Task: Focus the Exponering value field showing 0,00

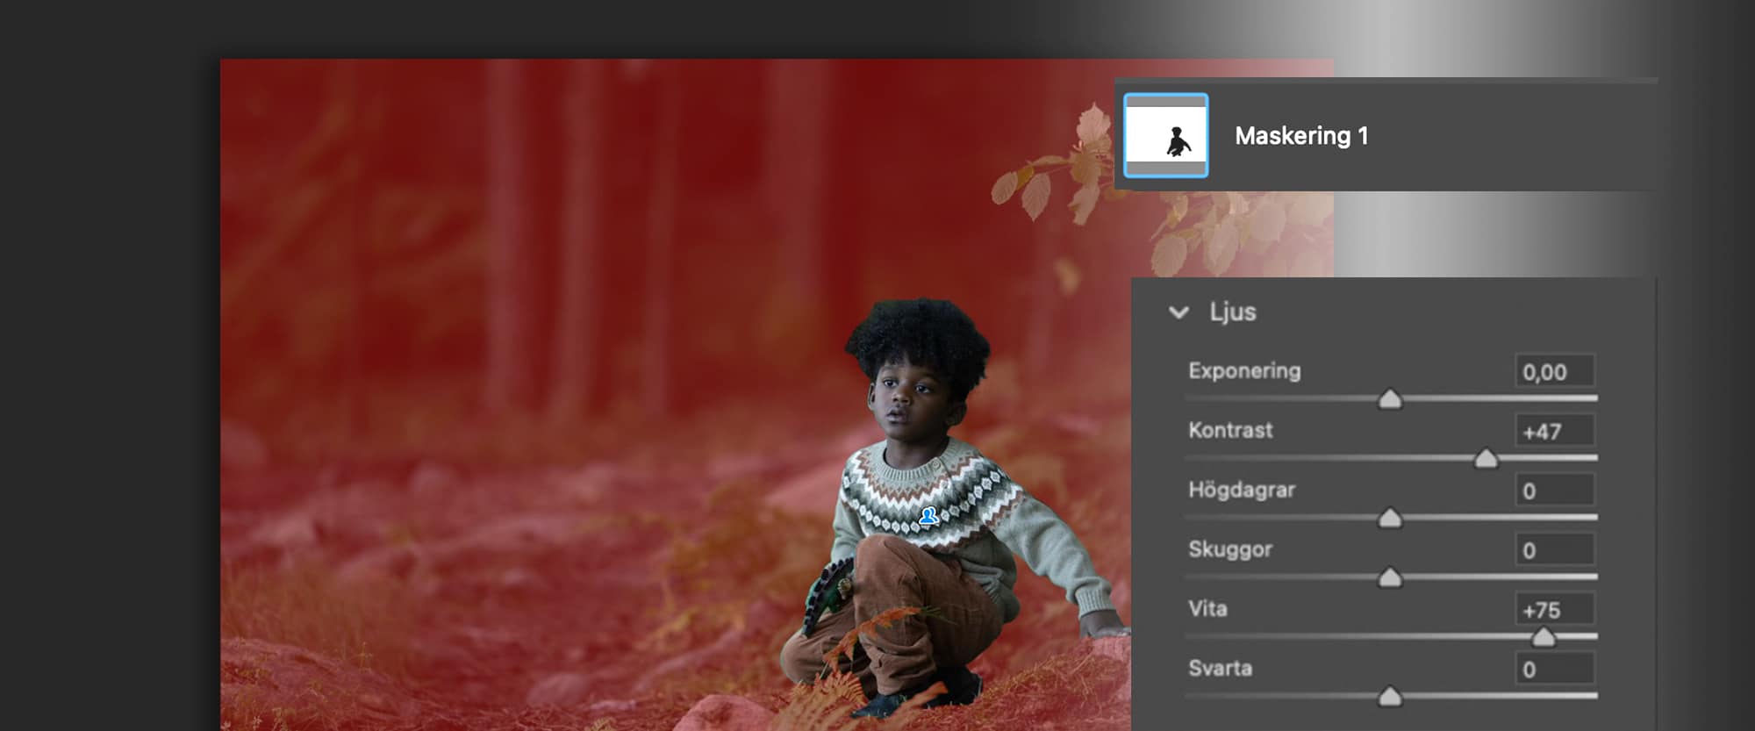Action: click(x=1554, y=372)
